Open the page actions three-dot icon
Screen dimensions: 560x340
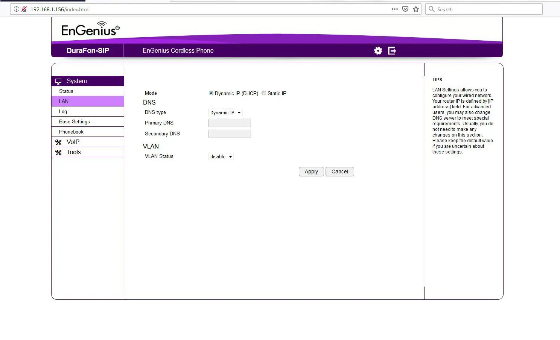coord(394,9)
